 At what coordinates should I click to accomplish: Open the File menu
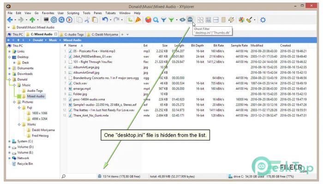(x=10, y=13)
